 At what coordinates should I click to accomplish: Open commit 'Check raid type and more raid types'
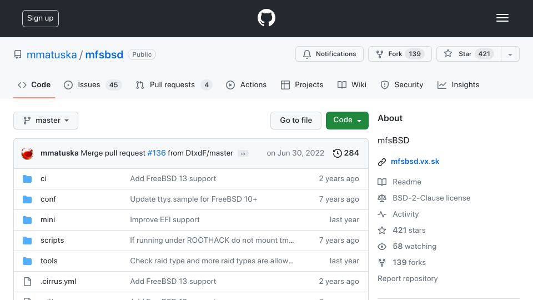click(x=212, y=261)
